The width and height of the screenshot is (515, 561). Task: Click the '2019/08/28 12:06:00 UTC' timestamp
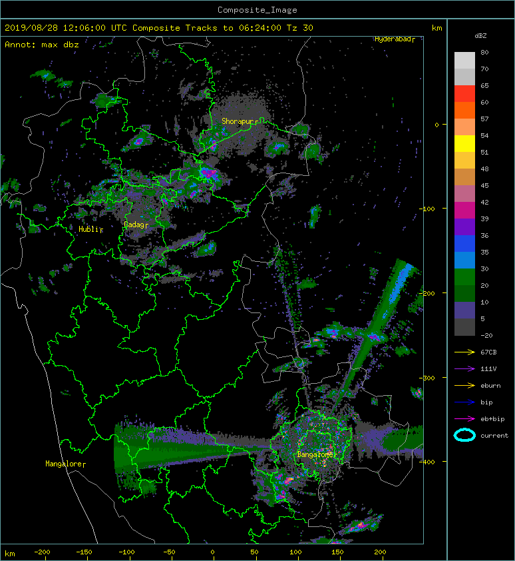pos(66,28)
